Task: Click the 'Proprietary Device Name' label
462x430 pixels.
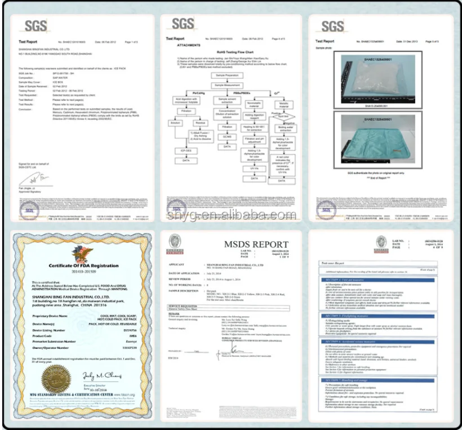Action: pos(50,316)
